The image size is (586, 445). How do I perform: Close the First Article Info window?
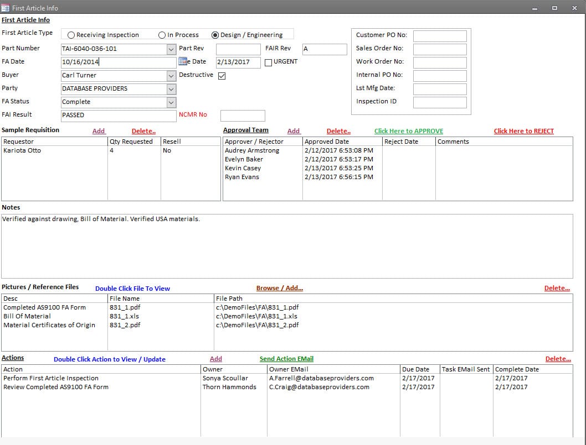pos(574,8)
